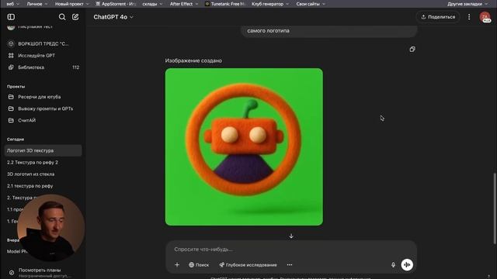Open more tools ellipsis in composer
Screen dimensions: 497x279
pos(290,265)
